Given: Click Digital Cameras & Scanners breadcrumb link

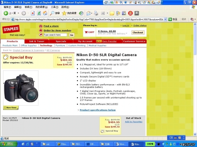Looking at the screenshot, I should 29,50.
